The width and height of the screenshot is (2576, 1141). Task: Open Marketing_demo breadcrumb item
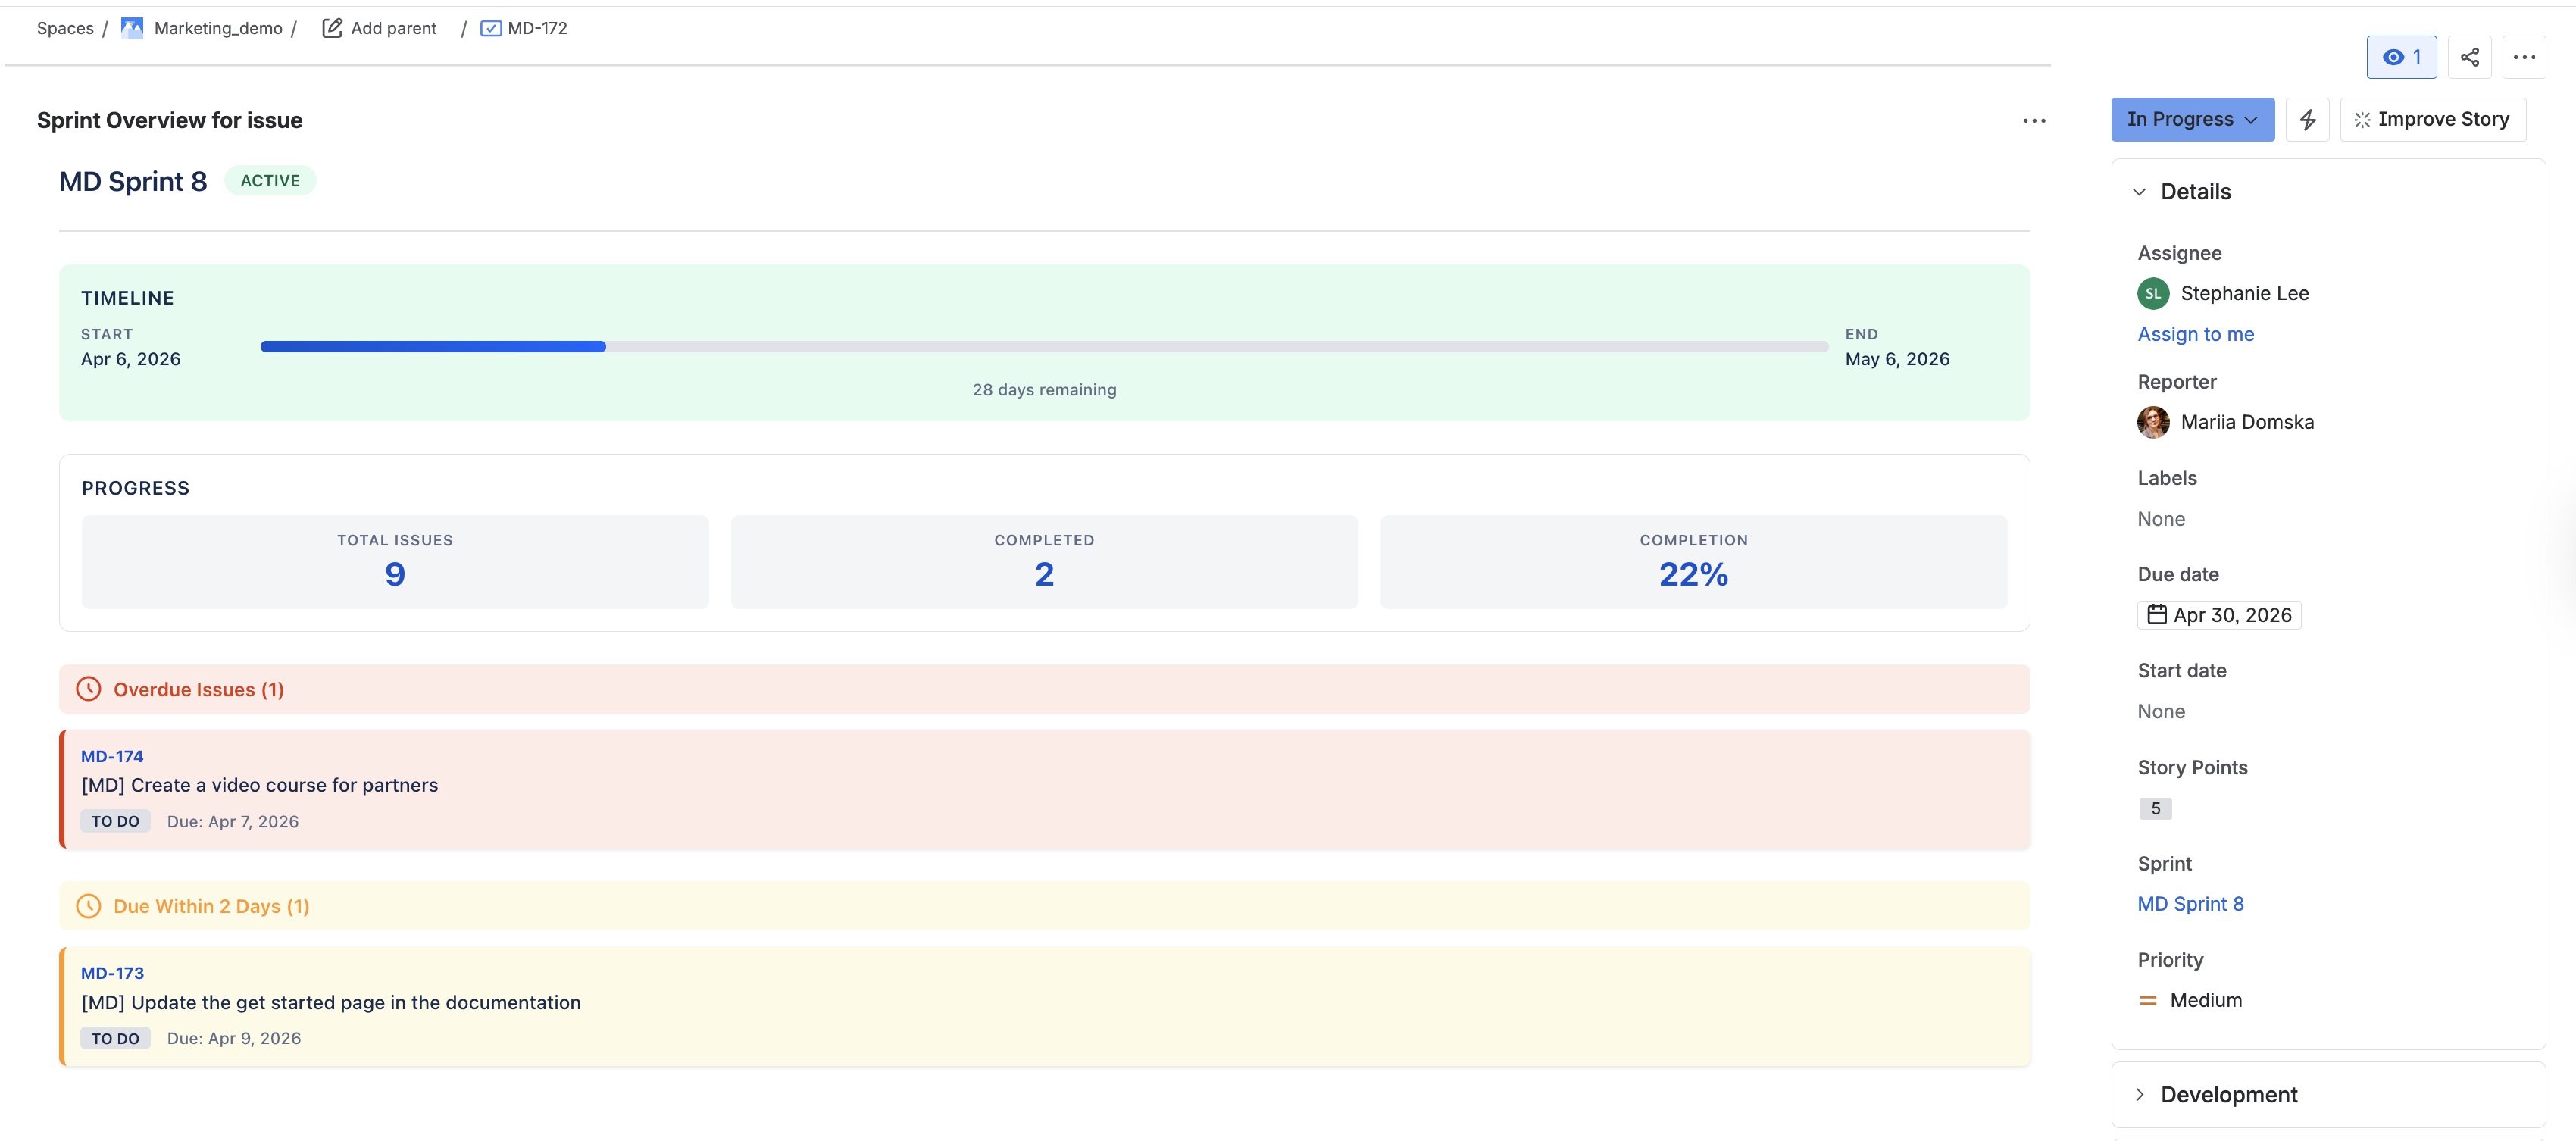coord(218,28)
